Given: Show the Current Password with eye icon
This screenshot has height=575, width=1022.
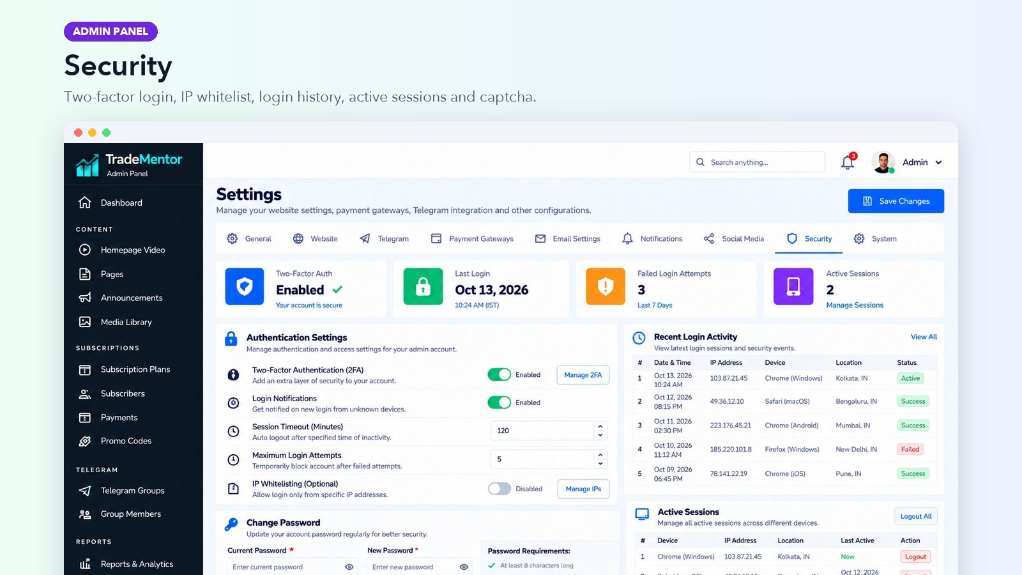Looking at the screenshot, I should pyautogui.click(x=349, y=567).
